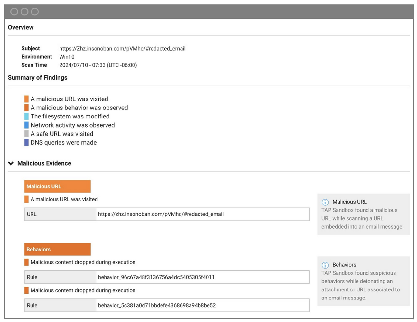Click the blue swatch for Network activity observed
The width and height of the screenshot is (417, 322).
[26, 125]
